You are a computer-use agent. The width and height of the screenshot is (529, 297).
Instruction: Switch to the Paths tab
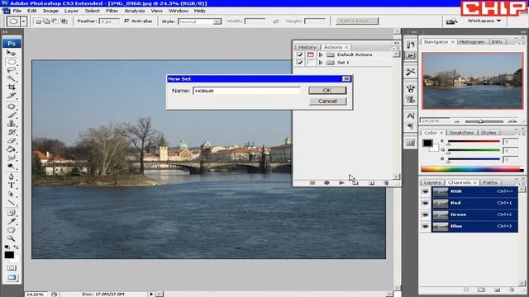coord(490,182)
